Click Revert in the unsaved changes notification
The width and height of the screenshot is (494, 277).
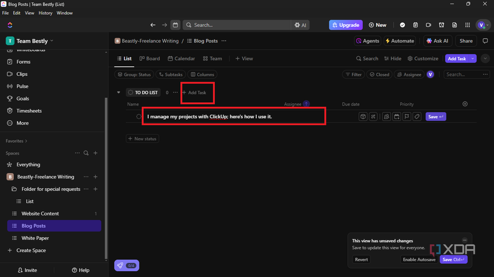tap(361, 260)
